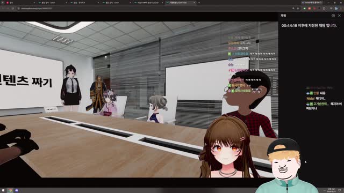Click the browser address bar URL
344x193 pixels.
pos(37,9)
